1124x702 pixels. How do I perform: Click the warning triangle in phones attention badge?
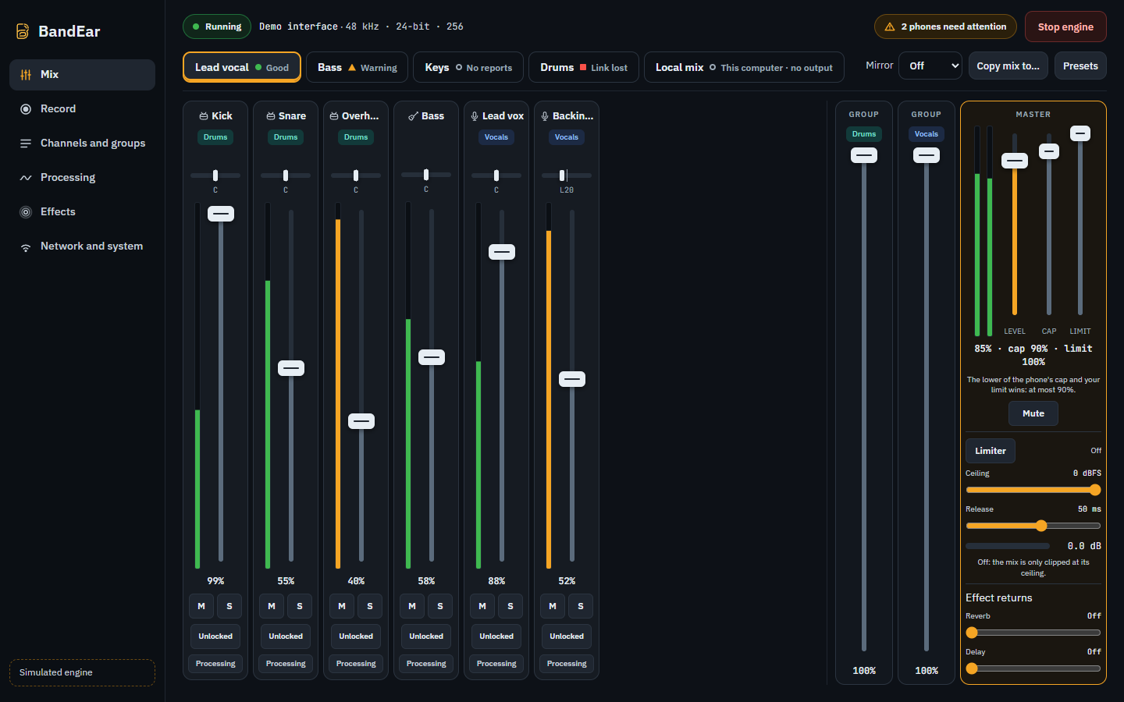coord(890,27)
